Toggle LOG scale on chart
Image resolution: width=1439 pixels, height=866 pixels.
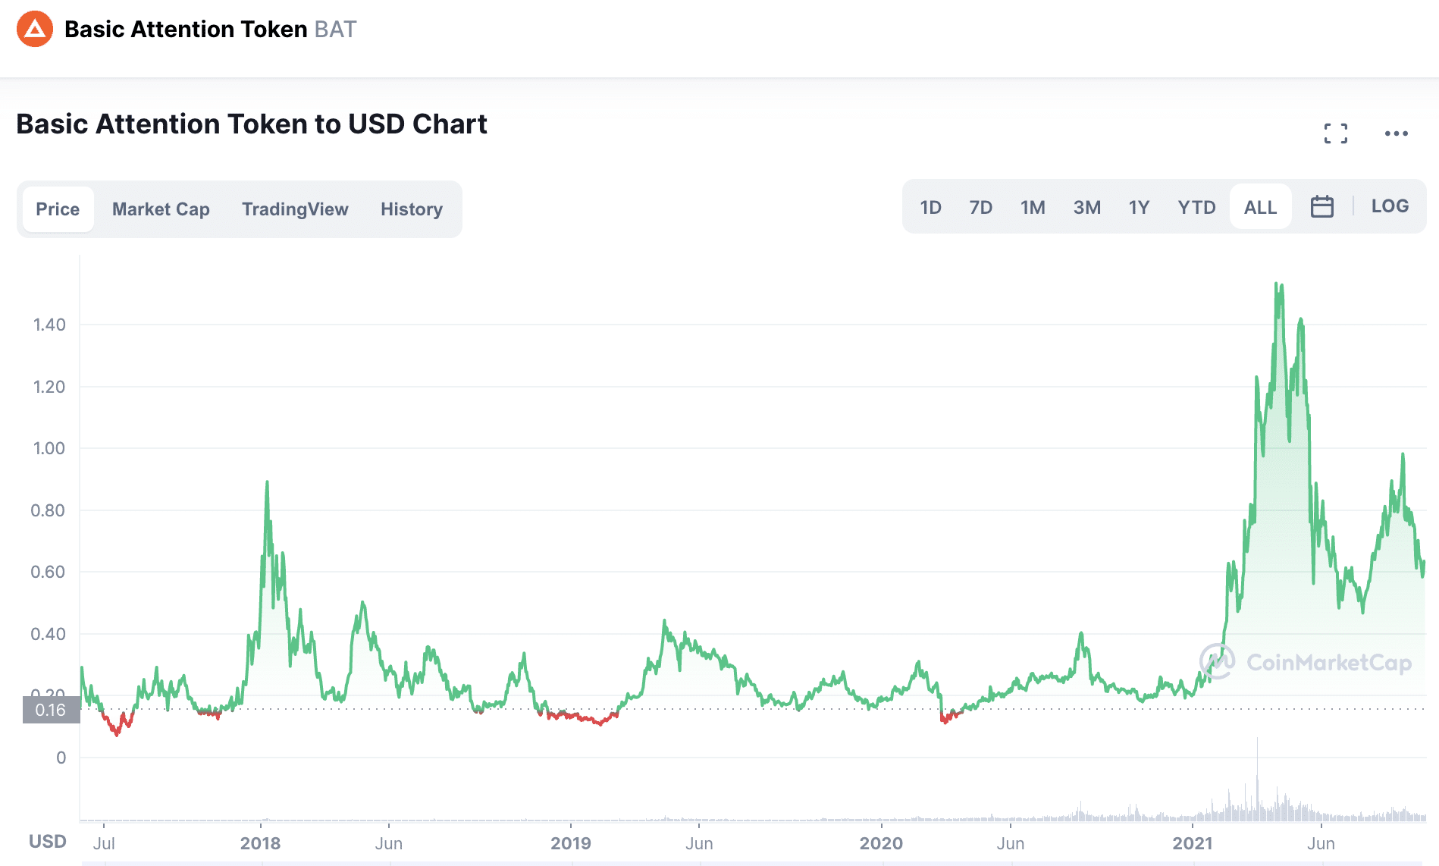[x=1390, y=206]
